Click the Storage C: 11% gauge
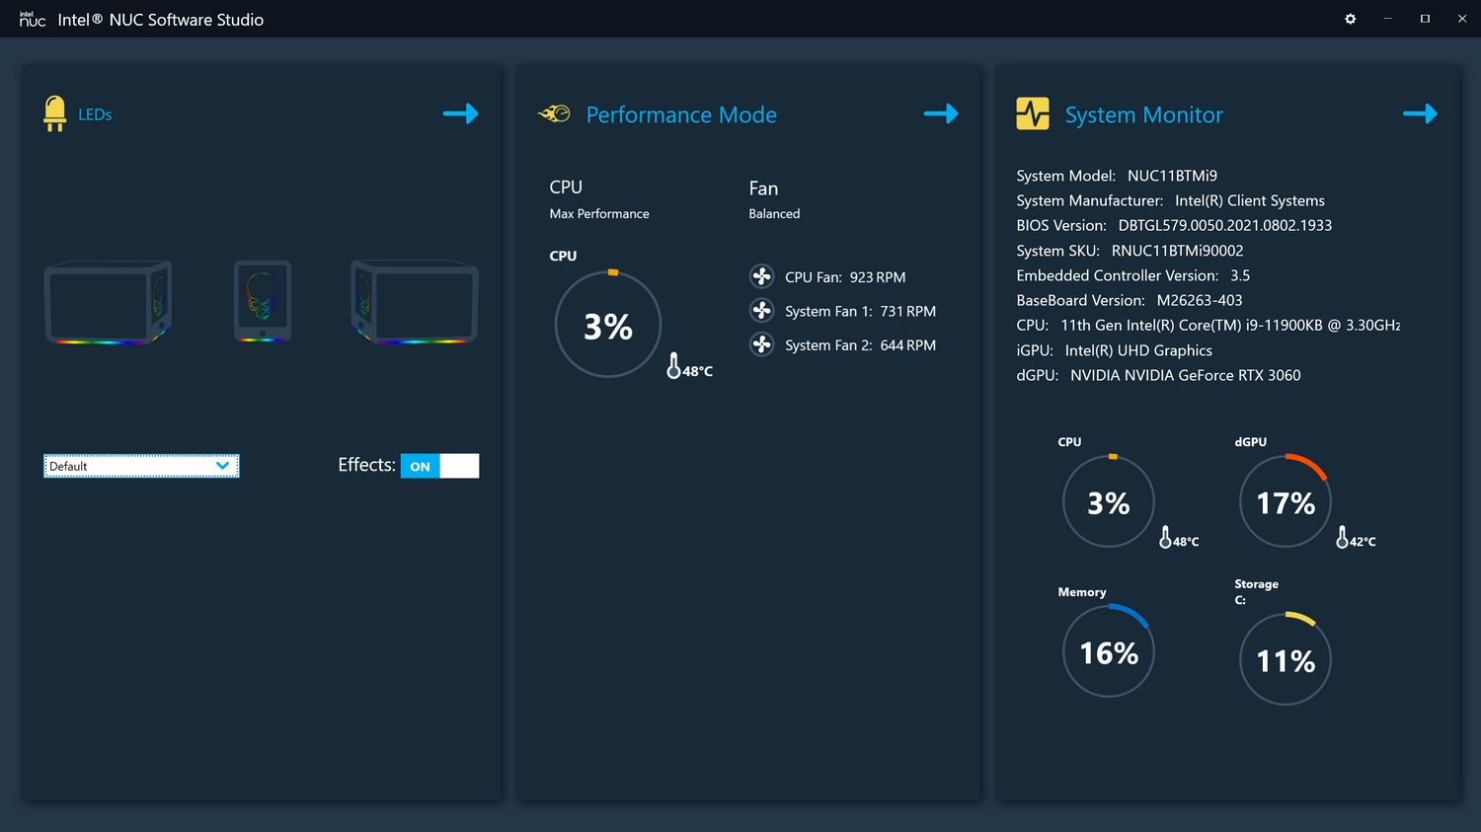Screen dimensions: 1481x832 tap(1285, 659)
